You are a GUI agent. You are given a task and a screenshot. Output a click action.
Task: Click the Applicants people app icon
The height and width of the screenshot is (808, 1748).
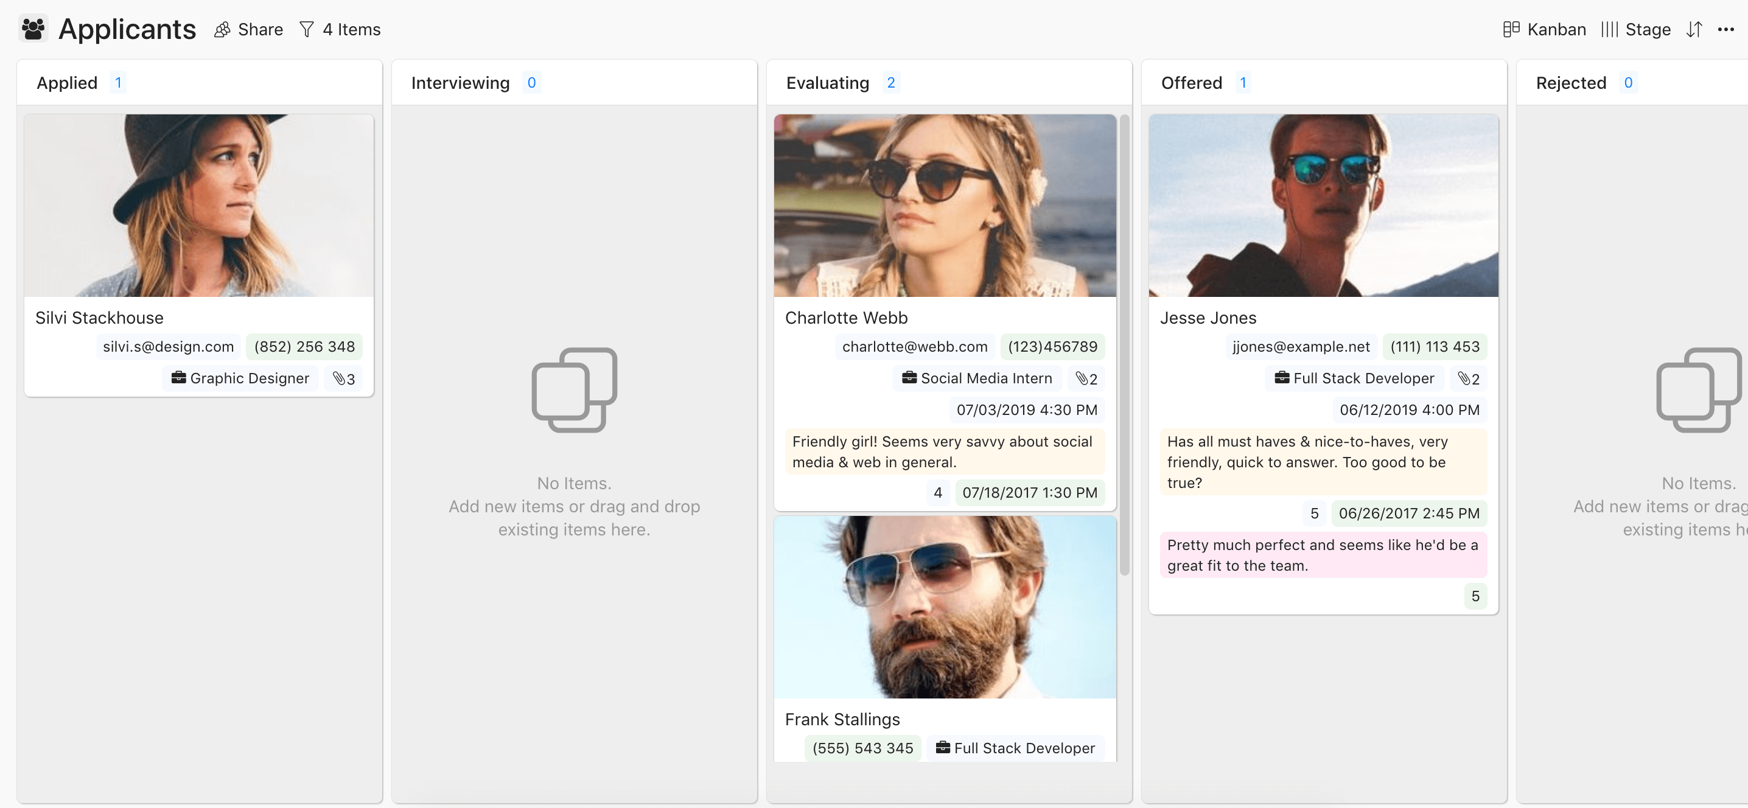(33, 29)
